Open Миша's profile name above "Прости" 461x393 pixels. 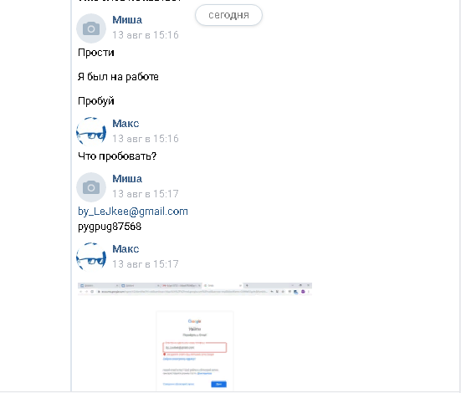pyautogui.click(x=127, y=20)
